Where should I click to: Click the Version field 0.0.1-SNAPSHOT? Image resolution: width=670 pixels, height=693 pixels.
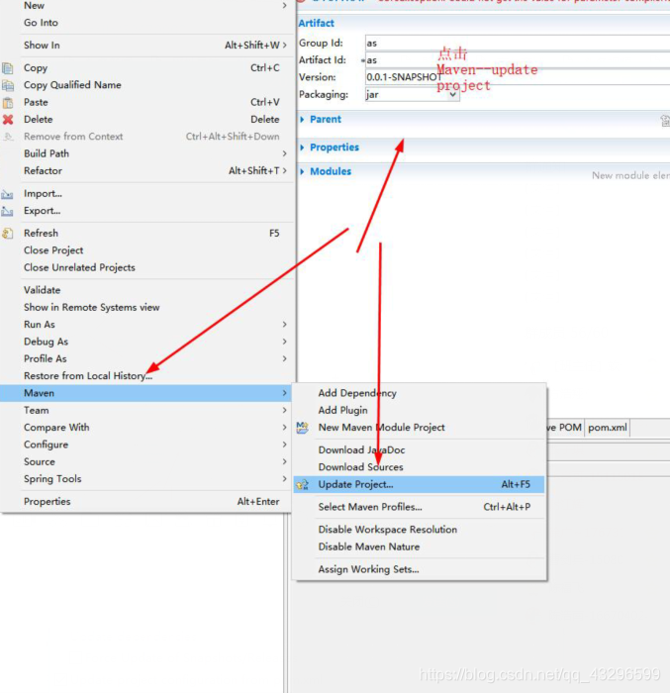pos(518,77)
